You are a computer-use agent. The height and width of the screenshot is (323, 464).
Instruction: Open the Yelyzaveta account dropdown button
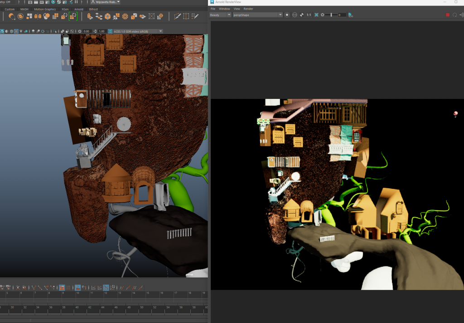105,2
